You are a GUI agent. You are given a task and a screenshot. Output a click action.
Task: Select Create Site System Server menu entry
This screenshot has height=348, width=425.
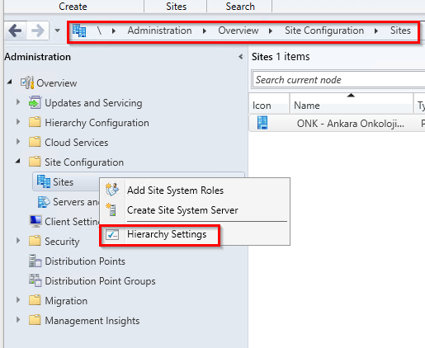point(182,210)
